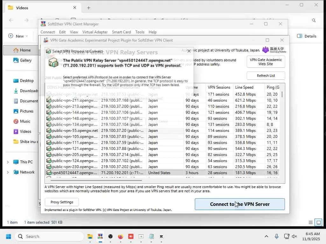Open the New dropdown in Explorer
Screen dimensions: 326x244
coord(18,36)
